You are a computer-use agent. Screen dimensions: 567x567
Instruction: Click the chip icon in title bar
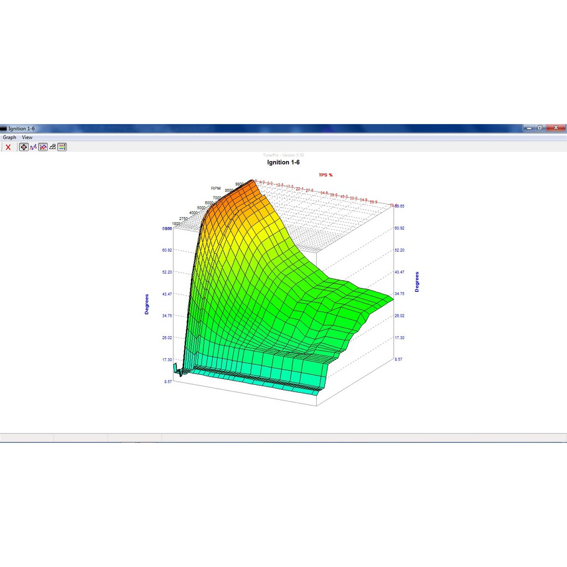pos(3,128)
